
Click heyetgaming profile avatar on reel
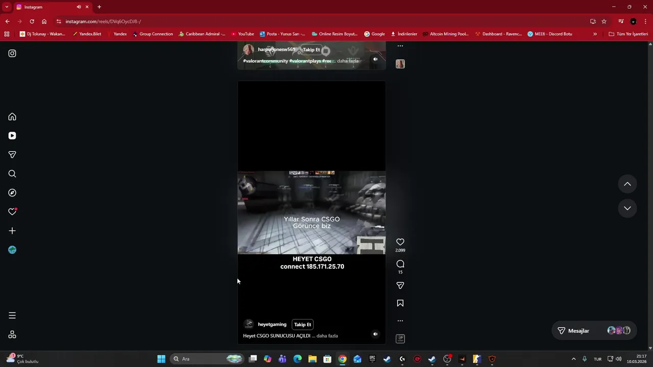[x=248, y=324]
